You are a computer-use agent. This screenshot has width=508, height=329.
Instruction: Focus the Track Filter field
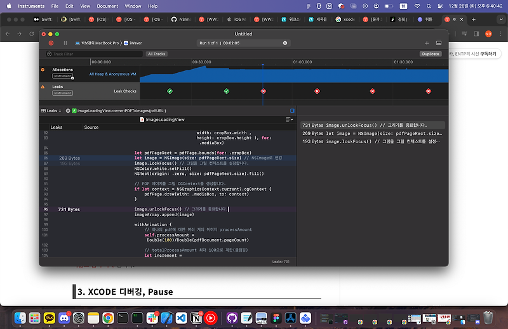pos(94,54)
